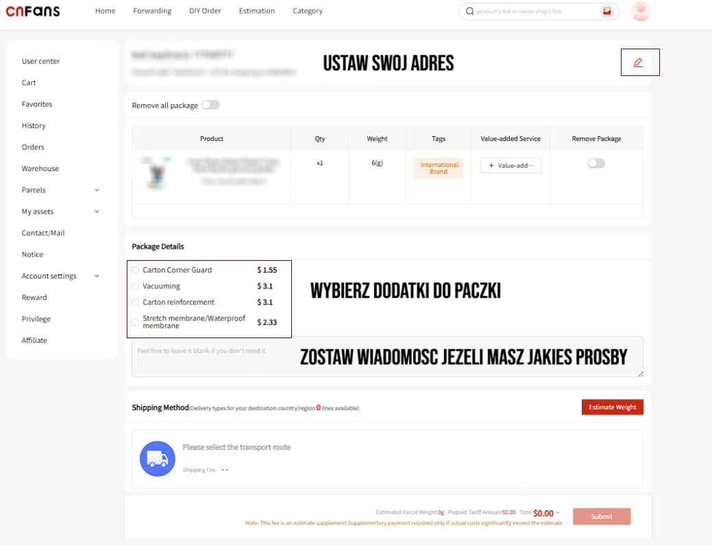Viewport: 712px width, 545px height.
Task: Expand the Parcels sidebar menu
Action: 97,190
